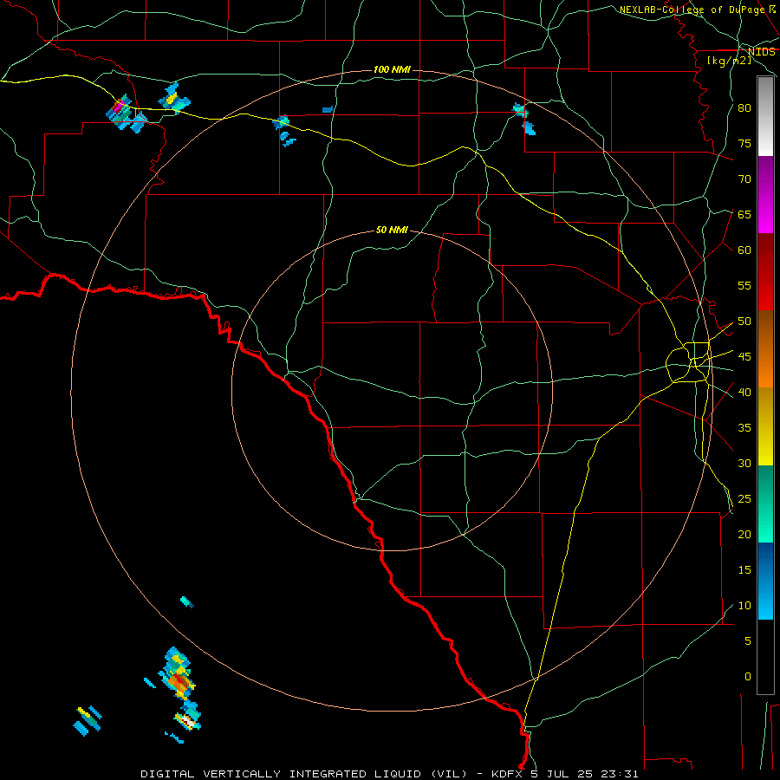Screen dimensions: 780x780
Task: Select the white-gray segment of the VIL scale
Action: 765,116
